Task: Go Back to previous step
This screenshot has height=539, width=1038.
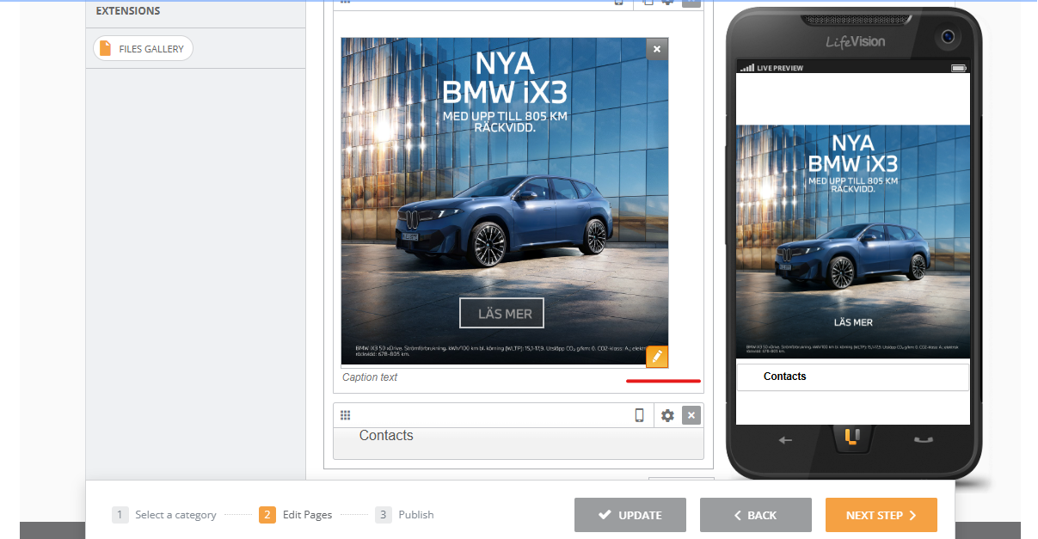Action: coord(756,515)
